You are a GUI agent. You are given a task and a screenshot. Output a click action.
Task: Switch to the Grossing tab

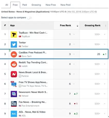click(x=36, y=5)
